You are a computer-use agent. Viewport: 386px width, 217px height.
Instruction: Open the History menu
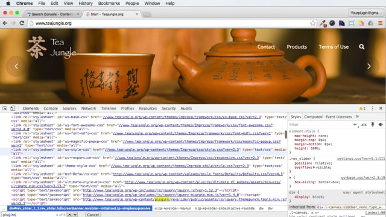tap(86, 3)
